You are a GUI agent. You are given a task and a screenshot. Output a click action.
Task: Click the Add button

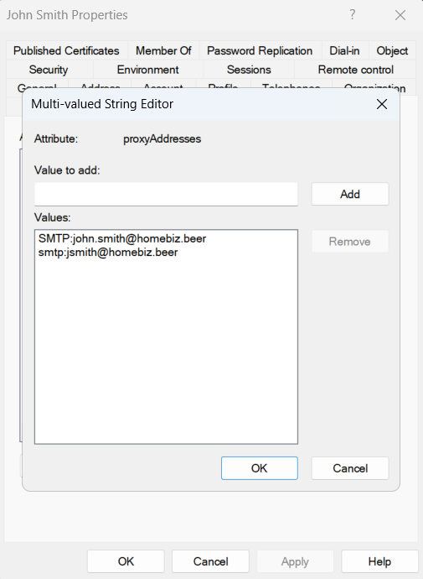click(350, 194)
